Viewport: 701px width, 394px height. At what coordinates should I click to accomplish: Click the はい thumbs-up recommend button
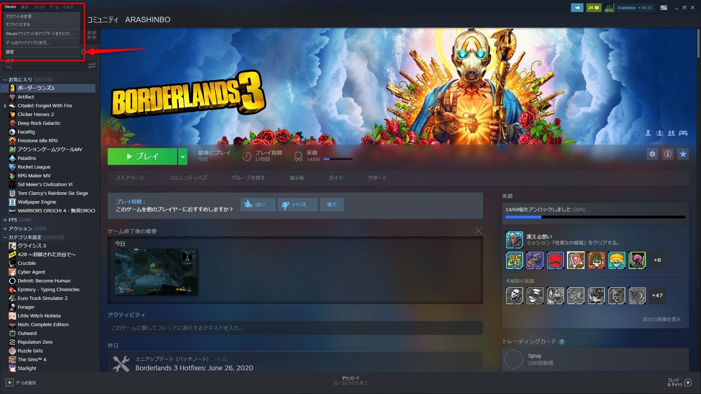pyautogui.click(x=258, y=204)
